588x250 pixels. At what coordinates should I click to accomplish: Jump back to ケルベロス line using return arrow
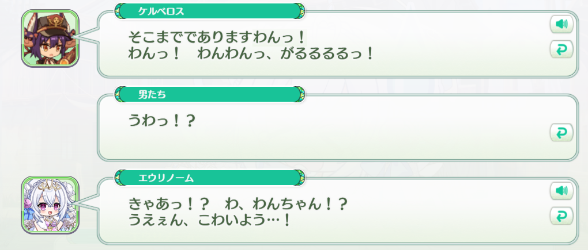point(561,49)
